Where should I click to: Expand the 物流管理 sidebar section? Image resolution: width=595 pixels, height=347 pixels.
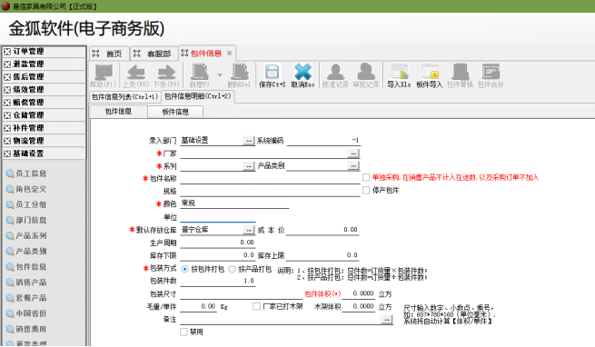point(44,141)
